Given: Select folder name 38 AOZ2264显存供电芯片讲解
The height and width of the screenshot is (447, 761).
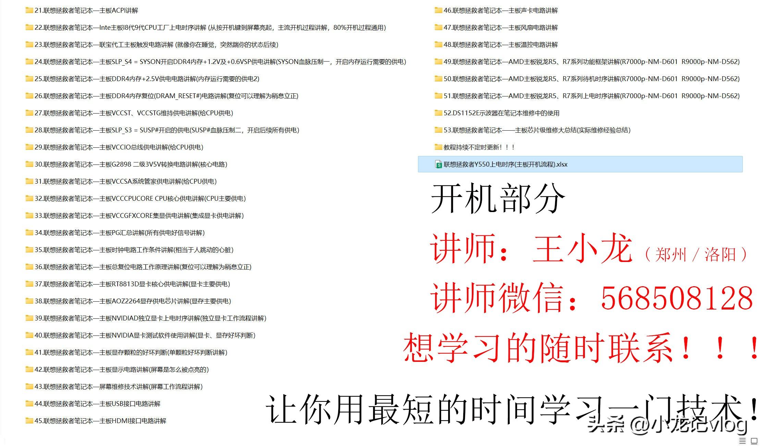Looking at the screenshot, I should point(133,301).
